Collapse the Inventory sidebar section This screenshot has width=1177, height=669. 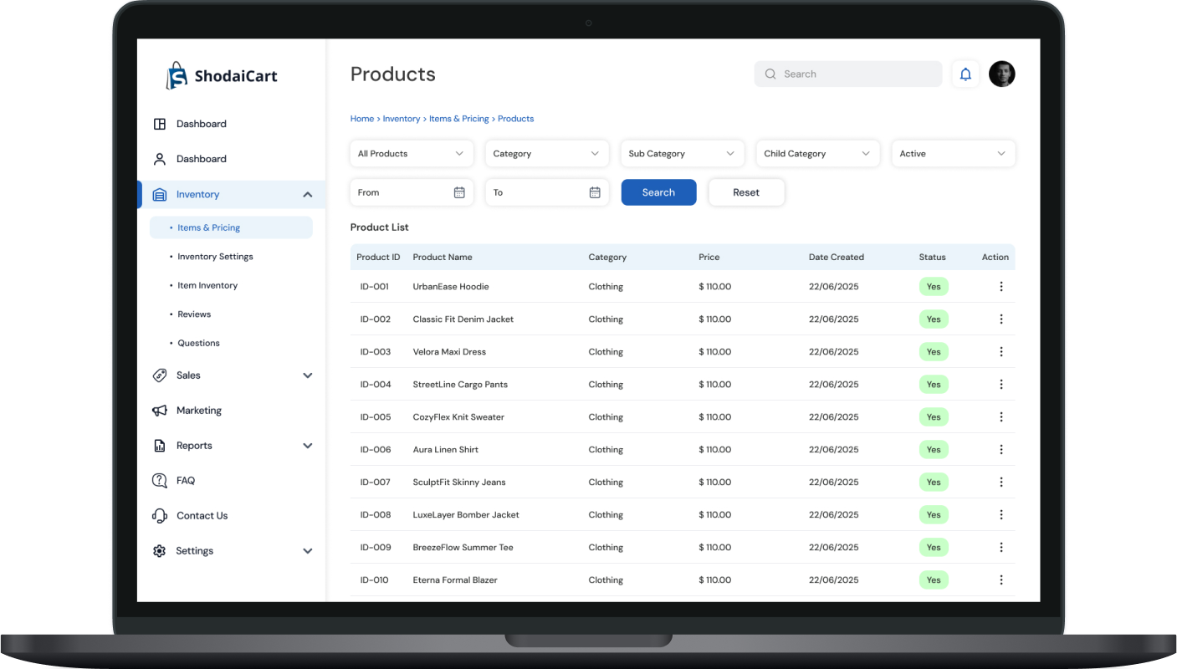pyautogui.click(x=307, y=195)
